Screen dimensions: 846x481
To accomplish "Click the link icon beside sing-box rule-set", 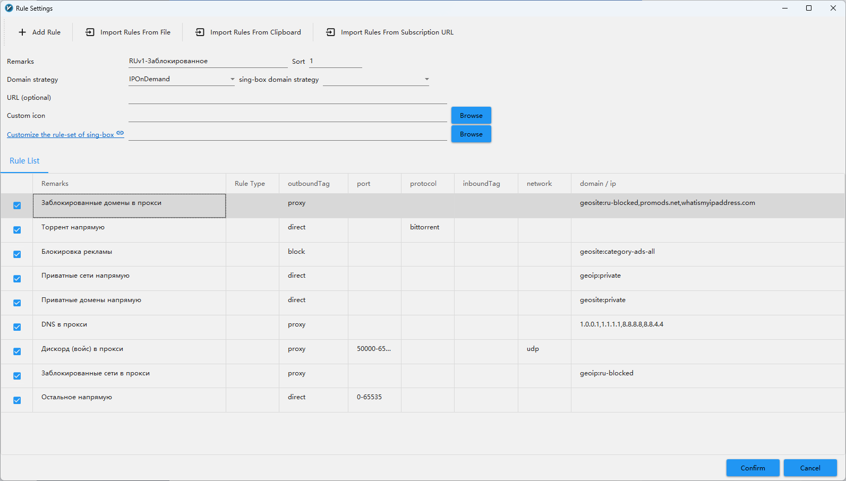I will [x=120, y=133].
